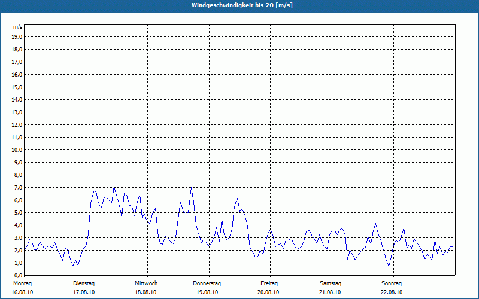Screen dimensions: 479x299
Task: Select the 14,0 axis value
Action: 17,99
